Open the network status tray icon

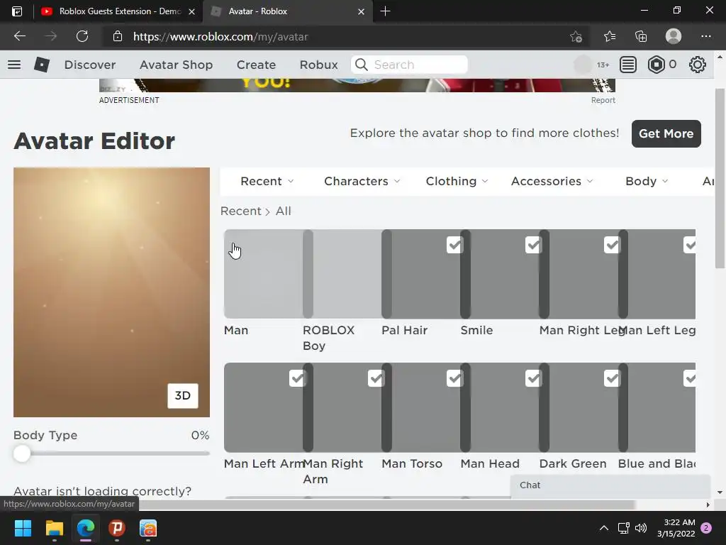tap(623, 528)
